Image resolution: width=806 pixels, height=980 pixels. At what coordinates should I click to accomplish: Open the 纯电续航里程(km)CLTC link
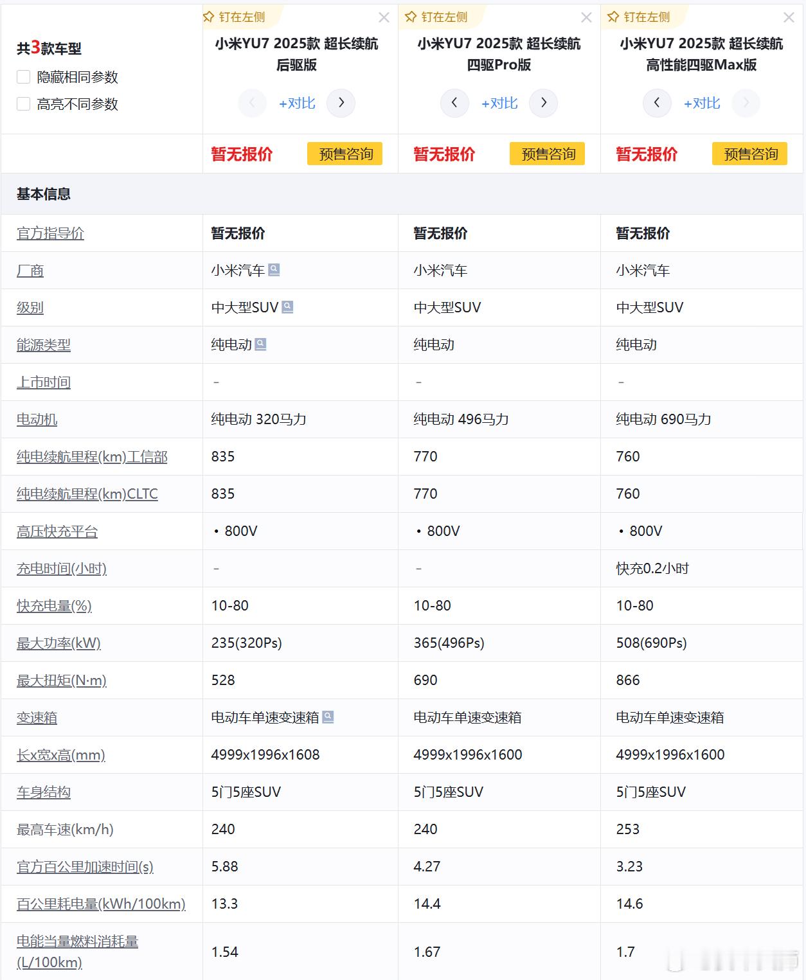[87, 494]
